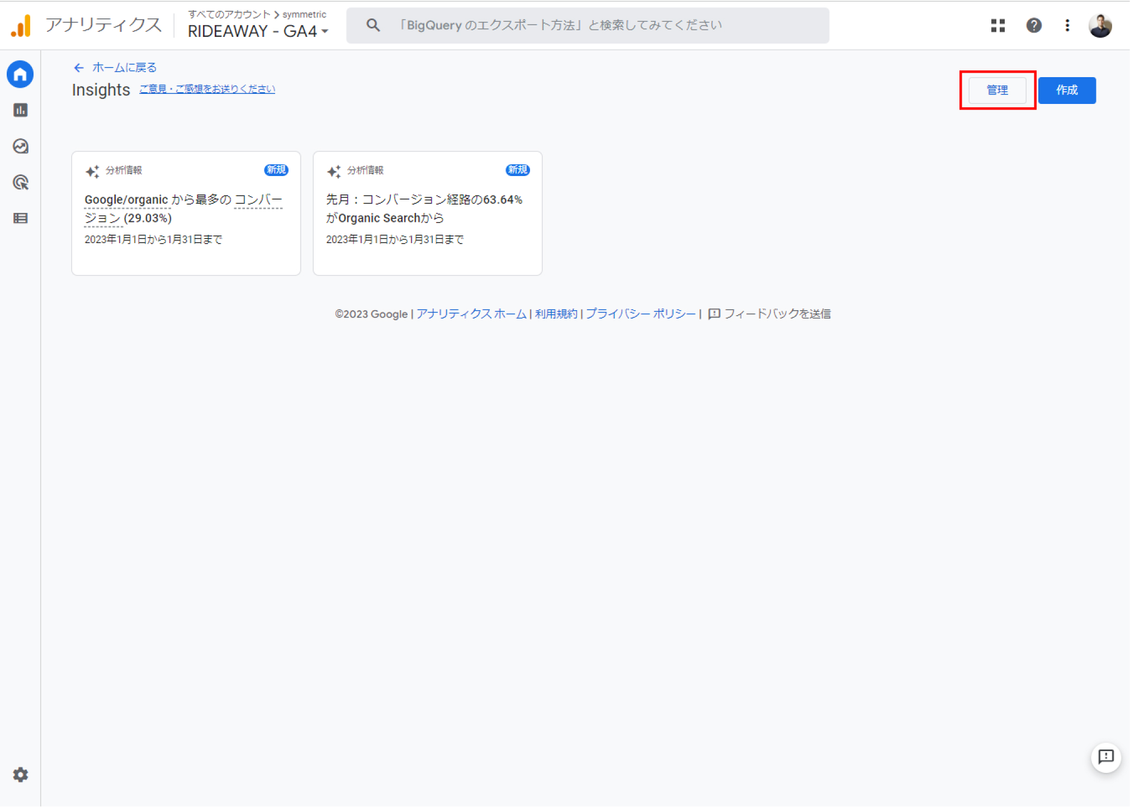Open the user account avatar

click(1100, 26)
